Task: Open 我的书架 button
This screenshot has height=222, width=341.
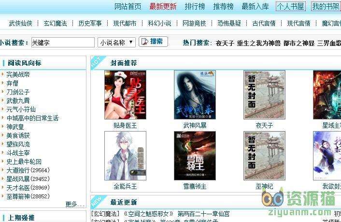Action: coord(326,6)
